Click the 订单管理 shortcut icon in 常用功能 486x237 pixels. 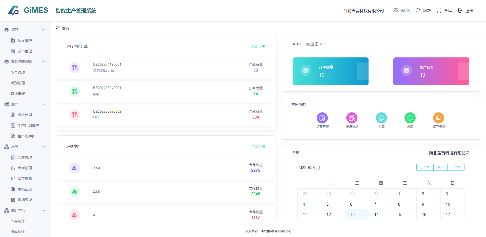click(322, 118)
